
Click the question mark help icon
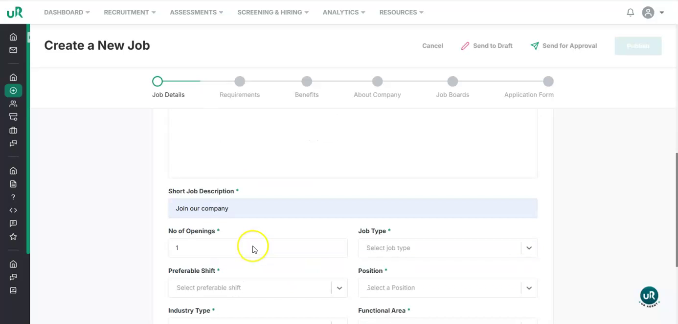(13, 197)
